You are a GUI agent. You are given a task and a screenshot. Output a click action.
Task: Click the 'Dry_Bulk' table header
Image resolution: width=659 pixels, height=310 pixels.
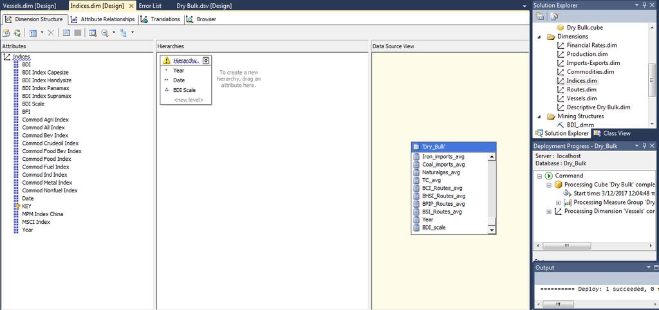(454, 147)
